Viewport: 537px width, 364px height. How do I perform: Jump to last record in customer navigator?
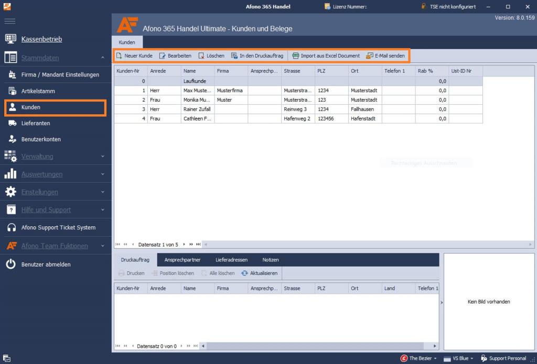[198, 244]
